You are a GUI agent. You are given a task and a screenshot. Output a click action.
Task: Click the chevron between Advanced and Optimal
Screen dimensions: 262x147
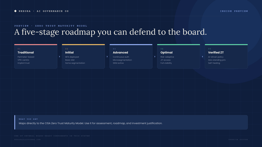155,57
